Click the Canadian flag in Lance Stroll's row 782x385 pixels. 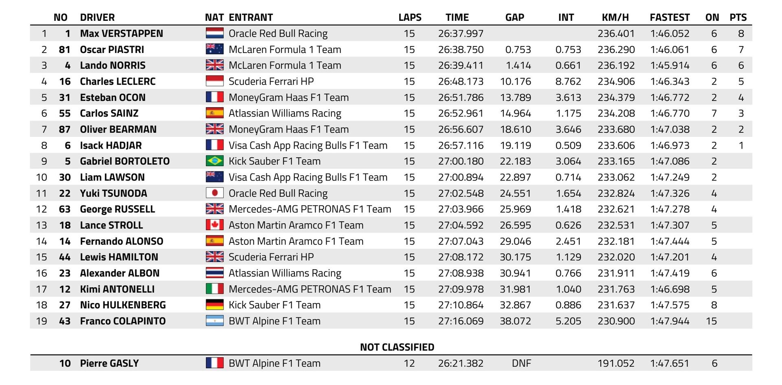(x=215, y=225)
